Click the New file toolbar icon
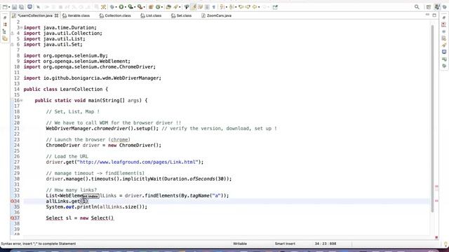Viewport: 449px width, 252px height. pyautogui.click(x=5, y=7)
